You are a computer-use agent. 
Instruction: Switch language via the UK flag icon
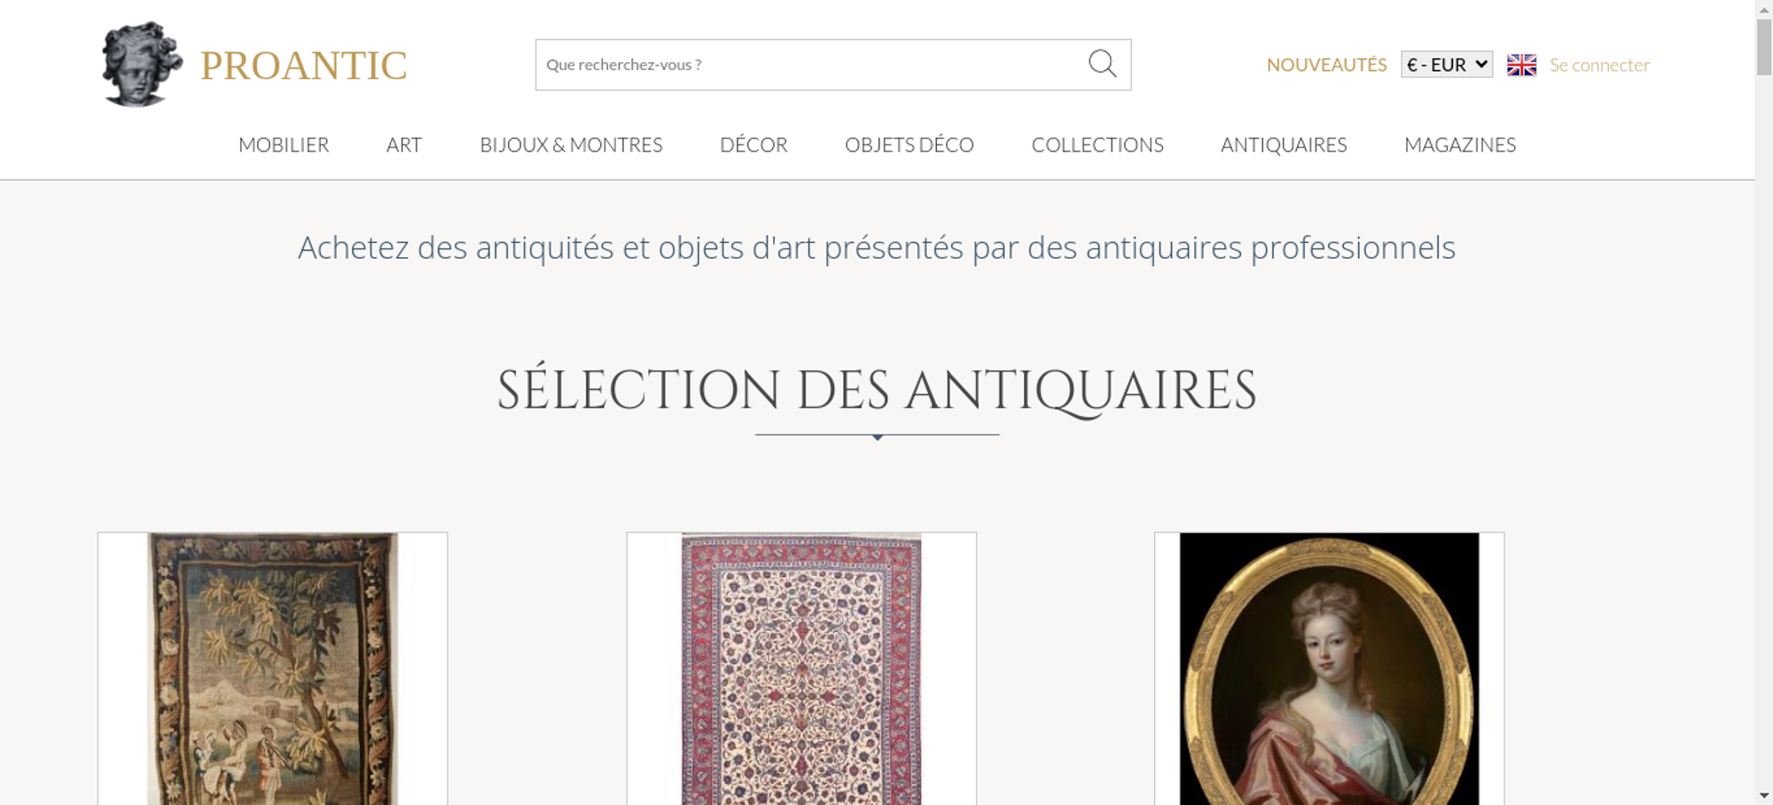1521,65
